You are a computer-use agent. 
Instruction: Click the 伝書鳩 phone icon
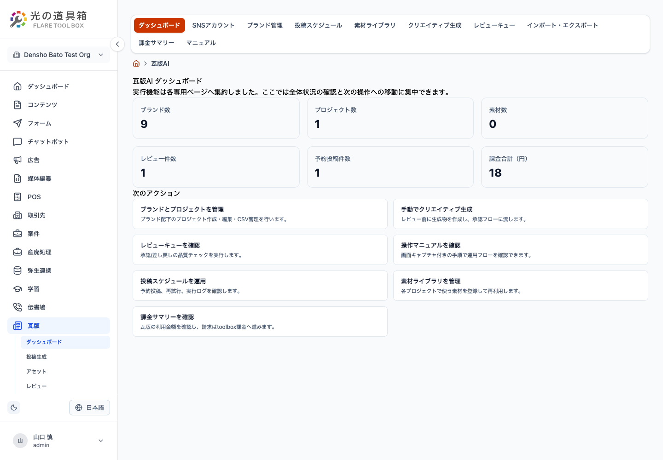tap(17, 307)
